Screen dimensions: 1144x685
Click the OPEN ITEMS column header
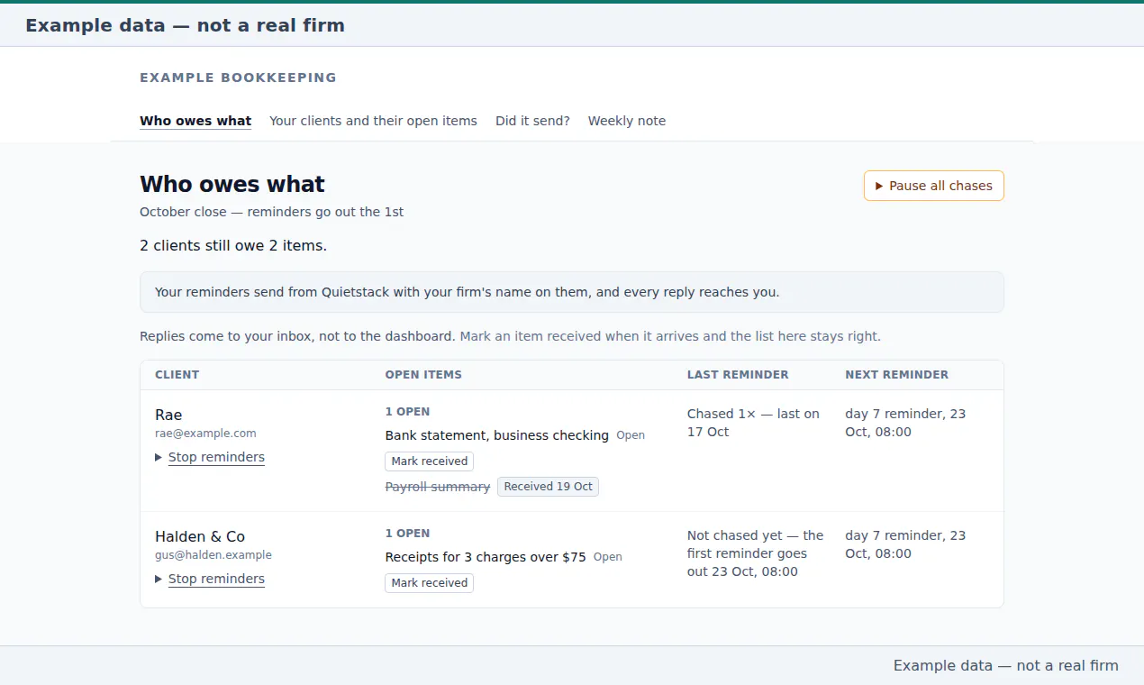[x=423, y=375]
